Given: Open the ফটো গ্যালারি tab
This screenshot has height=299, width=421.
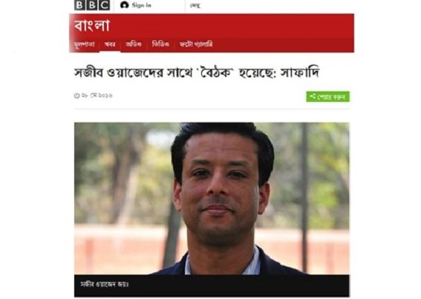Looking at the screenshot, I should [x=196, y=45].
